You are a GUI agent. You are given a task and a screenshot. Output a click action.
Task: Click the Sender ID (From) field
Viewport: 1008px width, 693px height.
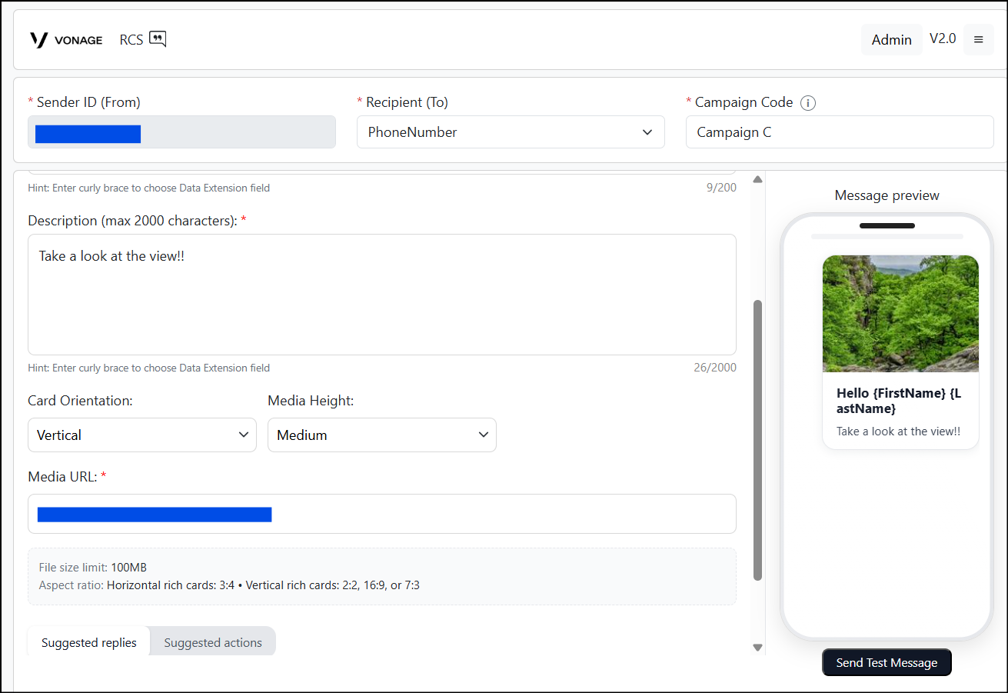181,132
